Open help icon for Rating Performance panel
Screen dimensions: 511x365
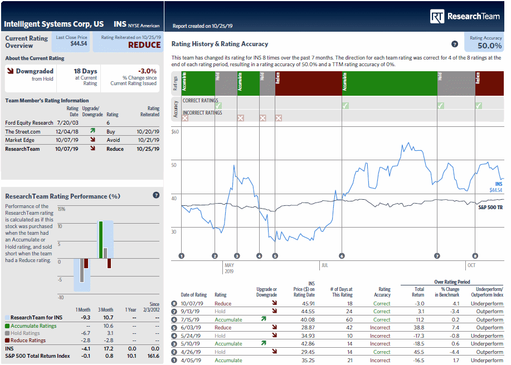coord(156,195)
